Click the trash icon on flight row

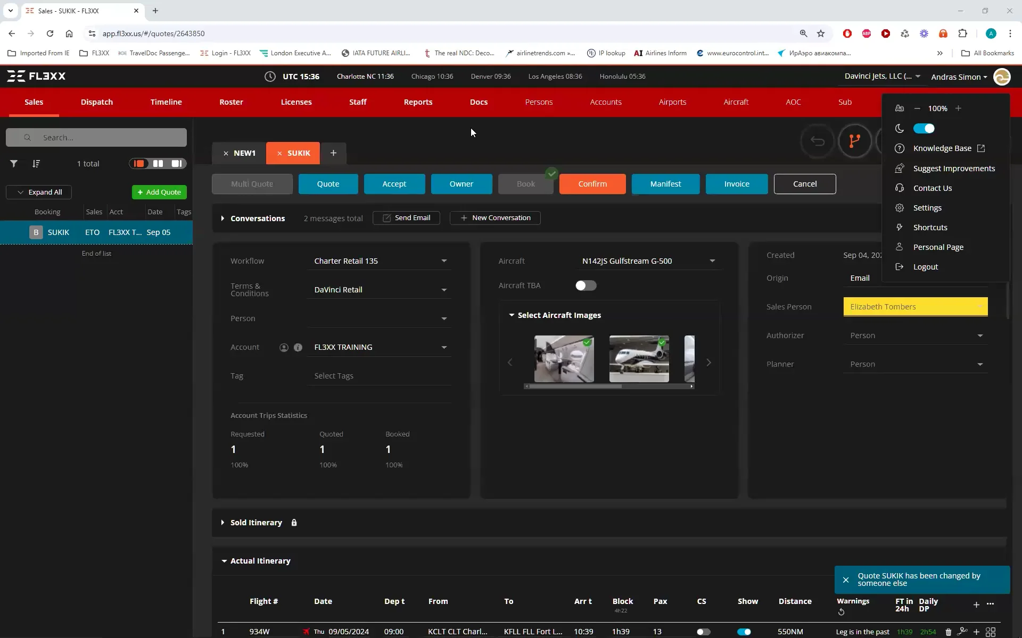click(x=948, y=632)
